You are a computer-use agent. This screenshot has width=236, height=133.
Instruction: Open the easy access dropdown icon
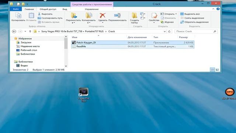point(143,18)
